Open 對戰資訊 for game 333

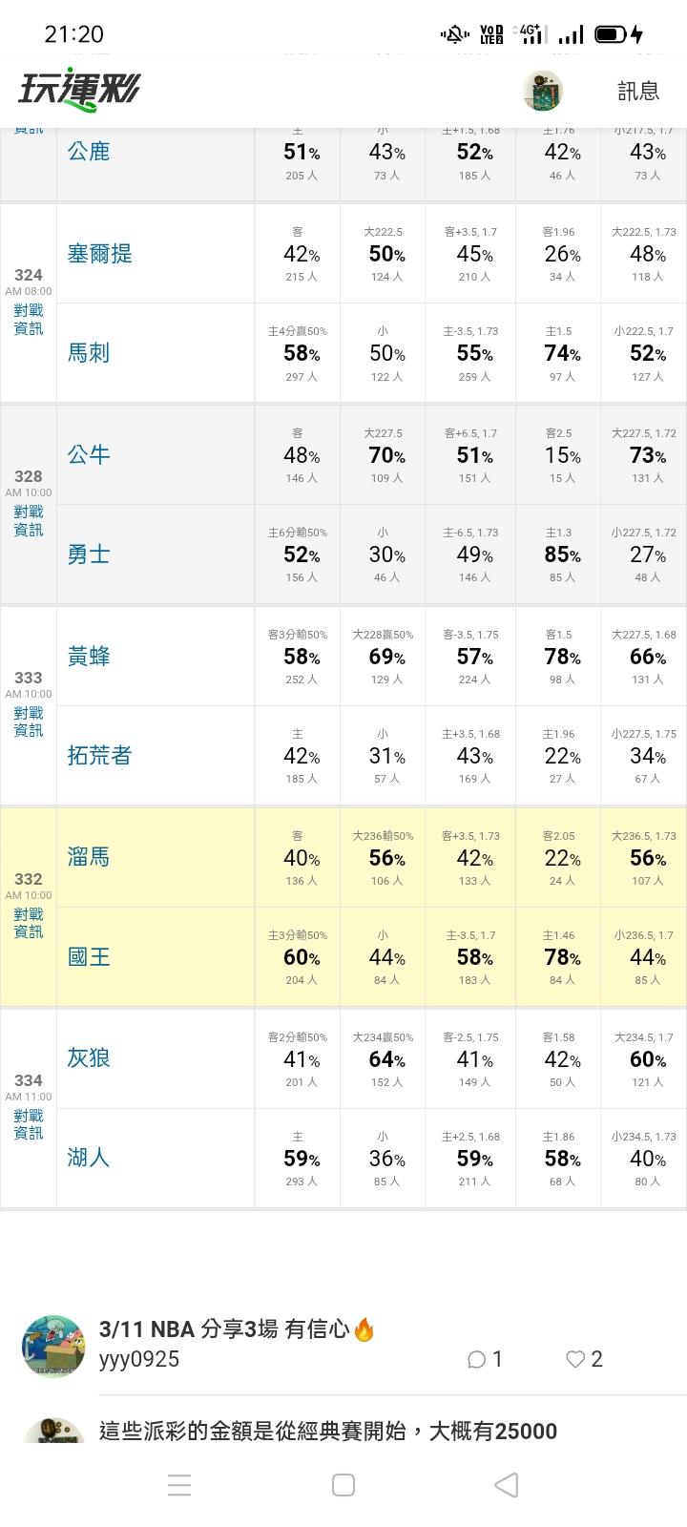click(29, 722)
